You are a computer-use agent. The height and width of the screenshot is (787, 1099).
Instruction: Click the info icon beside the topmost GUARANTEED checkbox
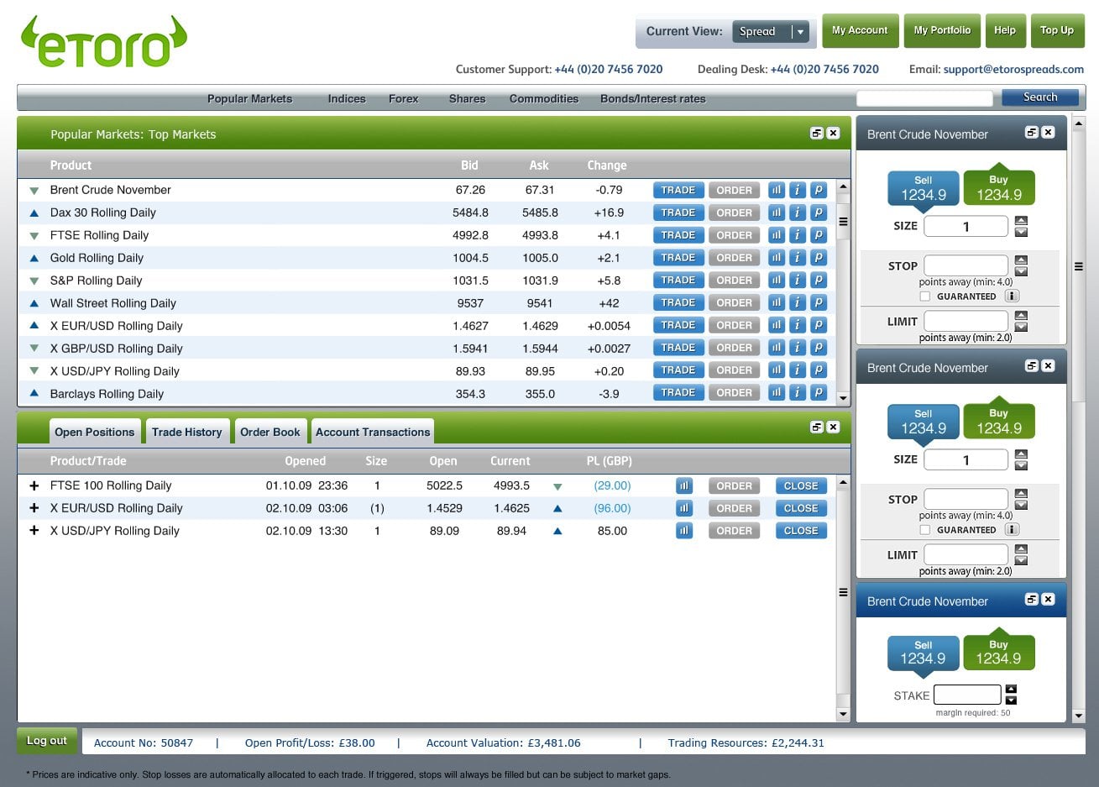point(1012,296)
